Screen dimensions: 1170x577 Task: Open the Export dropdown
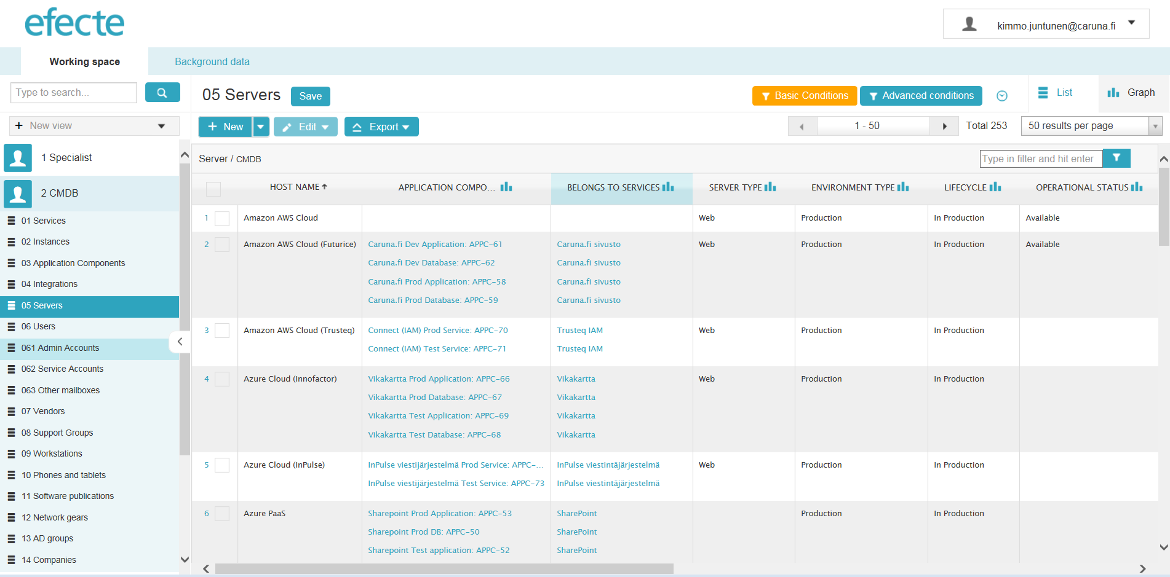pyautogui.click(x=381, y=127)
